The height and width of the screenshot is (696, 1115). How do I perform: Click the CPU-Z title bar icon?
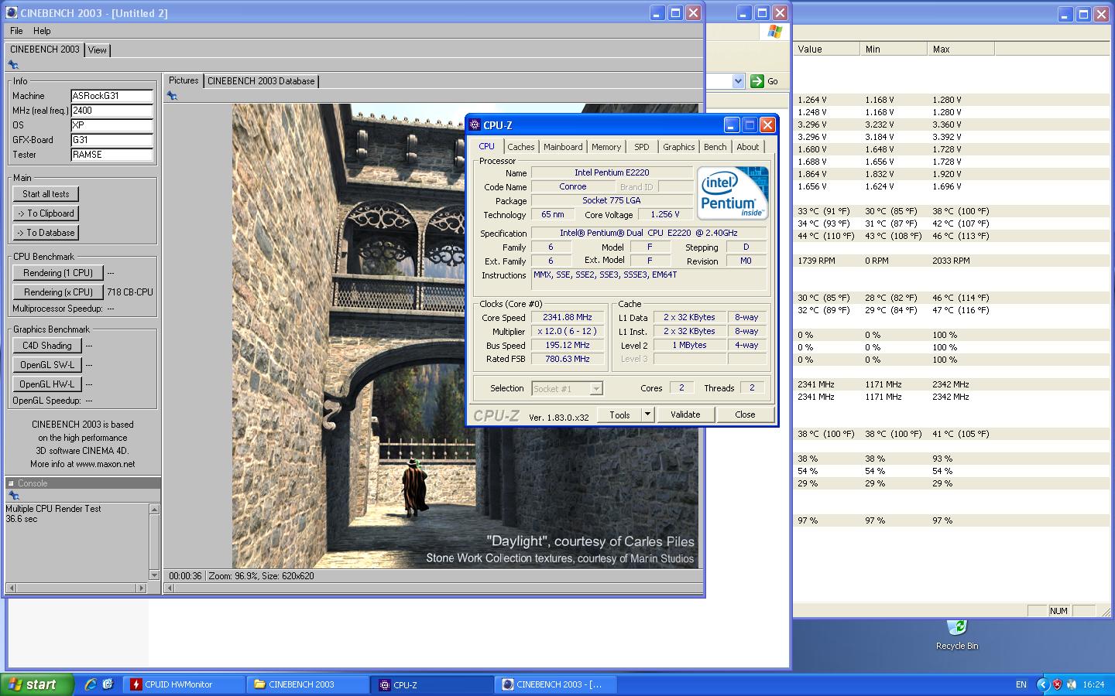[x=475, y=125]
